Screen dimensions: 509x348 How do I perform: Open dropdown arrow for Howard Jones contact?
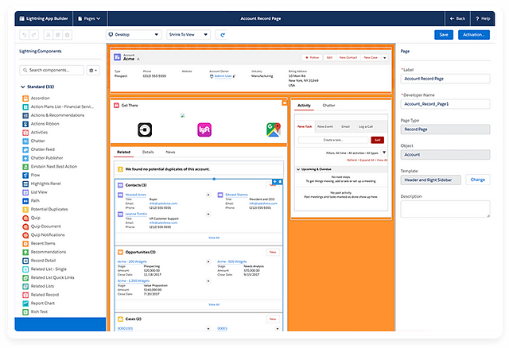click(208, 195)
